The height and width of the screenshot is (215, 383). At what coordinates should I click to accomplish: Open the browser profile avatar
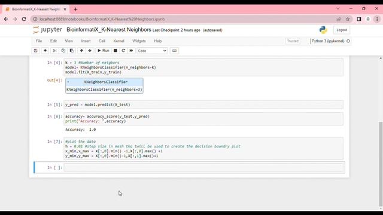click(368, 19)
